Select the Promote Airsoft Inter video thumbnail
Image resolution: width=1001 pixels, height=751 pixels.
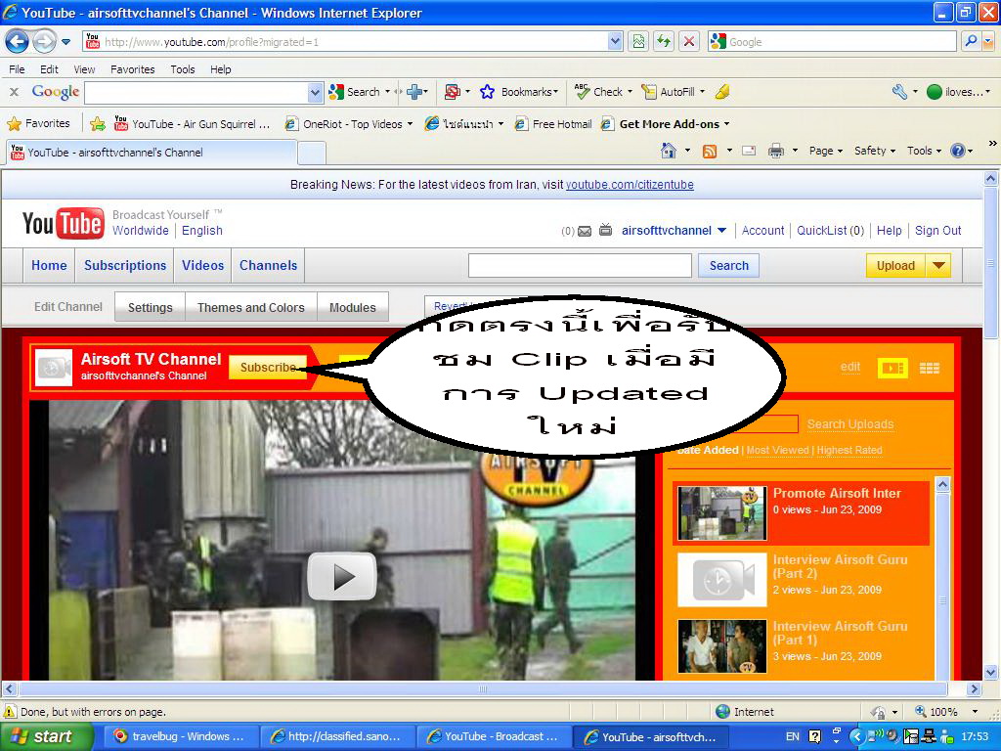[722, 512]
